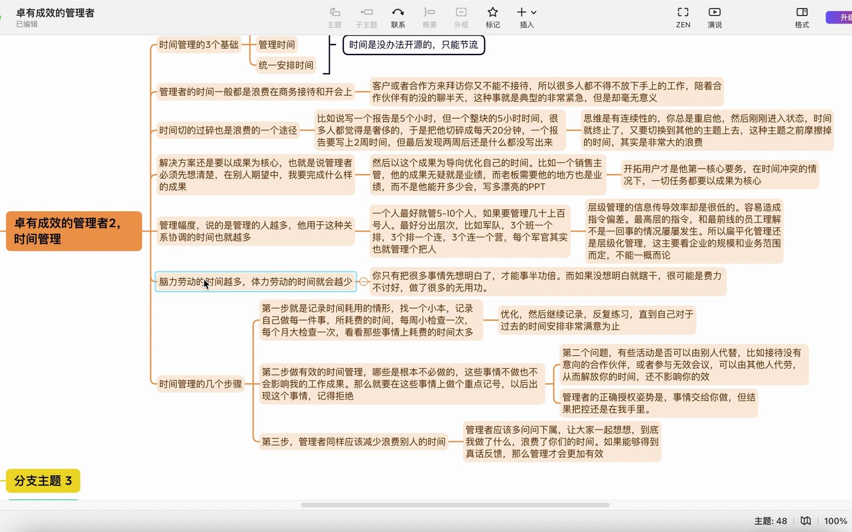This screenshot has height=532, width=852.
Task: Select the 时间管理的几个步骤 node
Action: tap(200, 384)
